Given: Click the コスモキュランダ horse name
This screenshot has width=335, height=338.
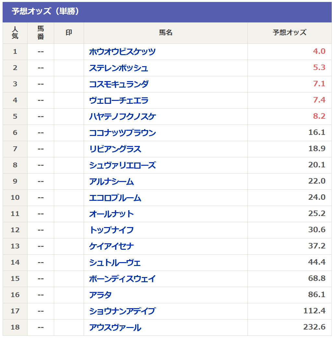Looking at the screenshot, I should (x=119, y=84).
